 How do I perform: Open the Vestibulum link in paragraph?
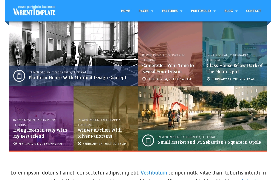pyautogui.click(x=154, y=173)
